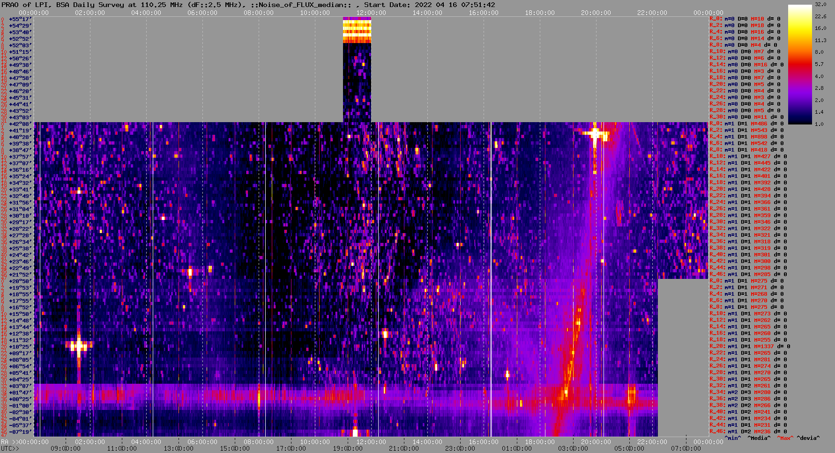Click the R_36 row showing M=286
The width and height of the screenshot is (835, 453).
[748, 399]
